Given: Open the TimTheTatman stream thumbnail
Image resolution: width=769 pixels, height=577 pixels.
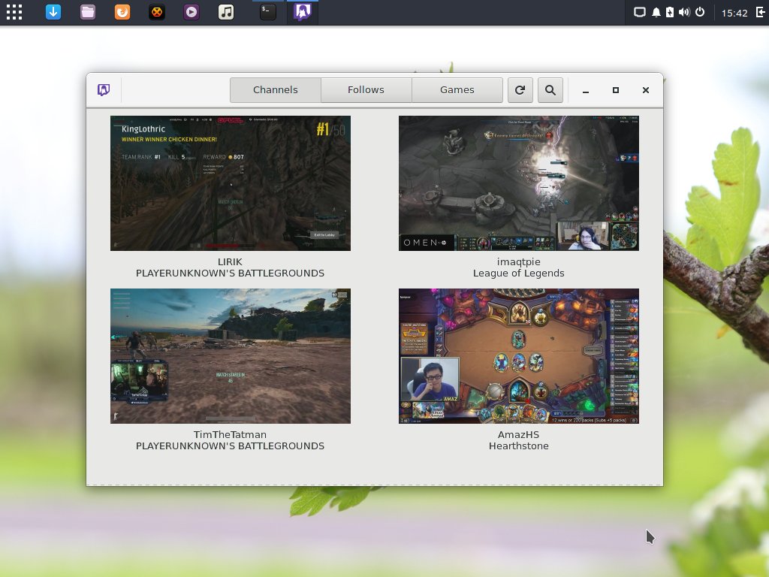Looking at the screenshot, I should (x=231, y=355).
